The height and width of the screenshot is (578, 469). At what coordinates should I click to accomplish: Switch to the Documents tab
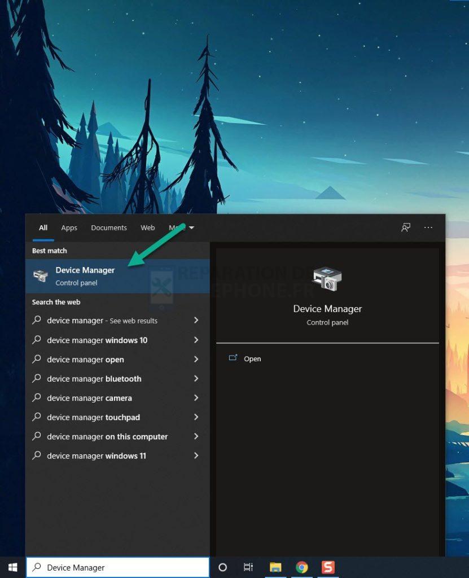pos(108,227)
